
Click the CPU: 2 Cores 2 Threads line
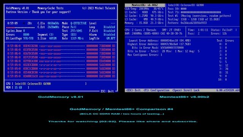[x=140, y=30]
